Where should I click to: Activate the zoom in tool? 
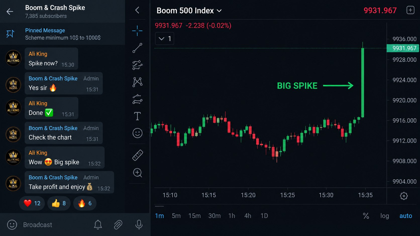click(x=137, y=173)
